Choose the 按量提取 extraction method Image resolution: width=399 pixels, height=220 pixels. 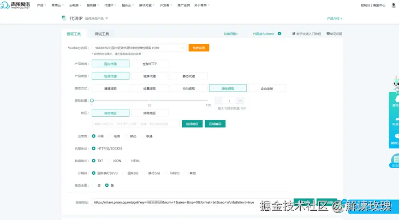coord(149,88)
